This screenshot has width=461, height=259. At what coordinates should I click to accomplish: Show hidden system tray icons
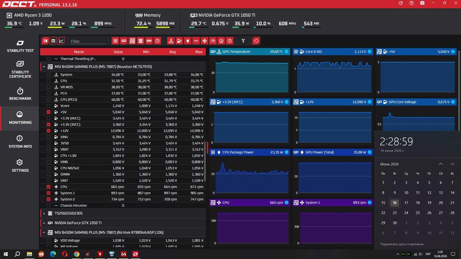coord(397,254)
